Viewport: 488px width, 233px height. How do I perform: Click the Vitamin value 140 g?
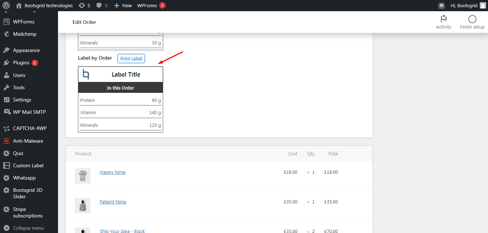155,112
